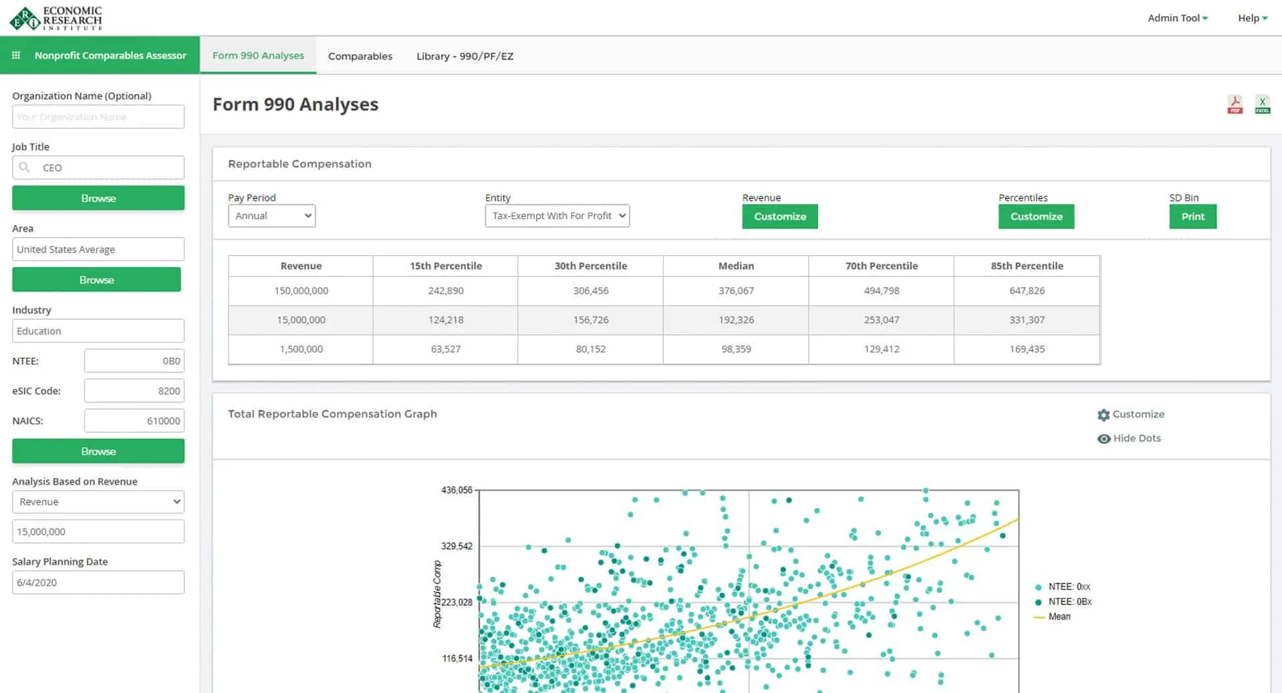
Task: Click Browse under Area
Action: 96,280
